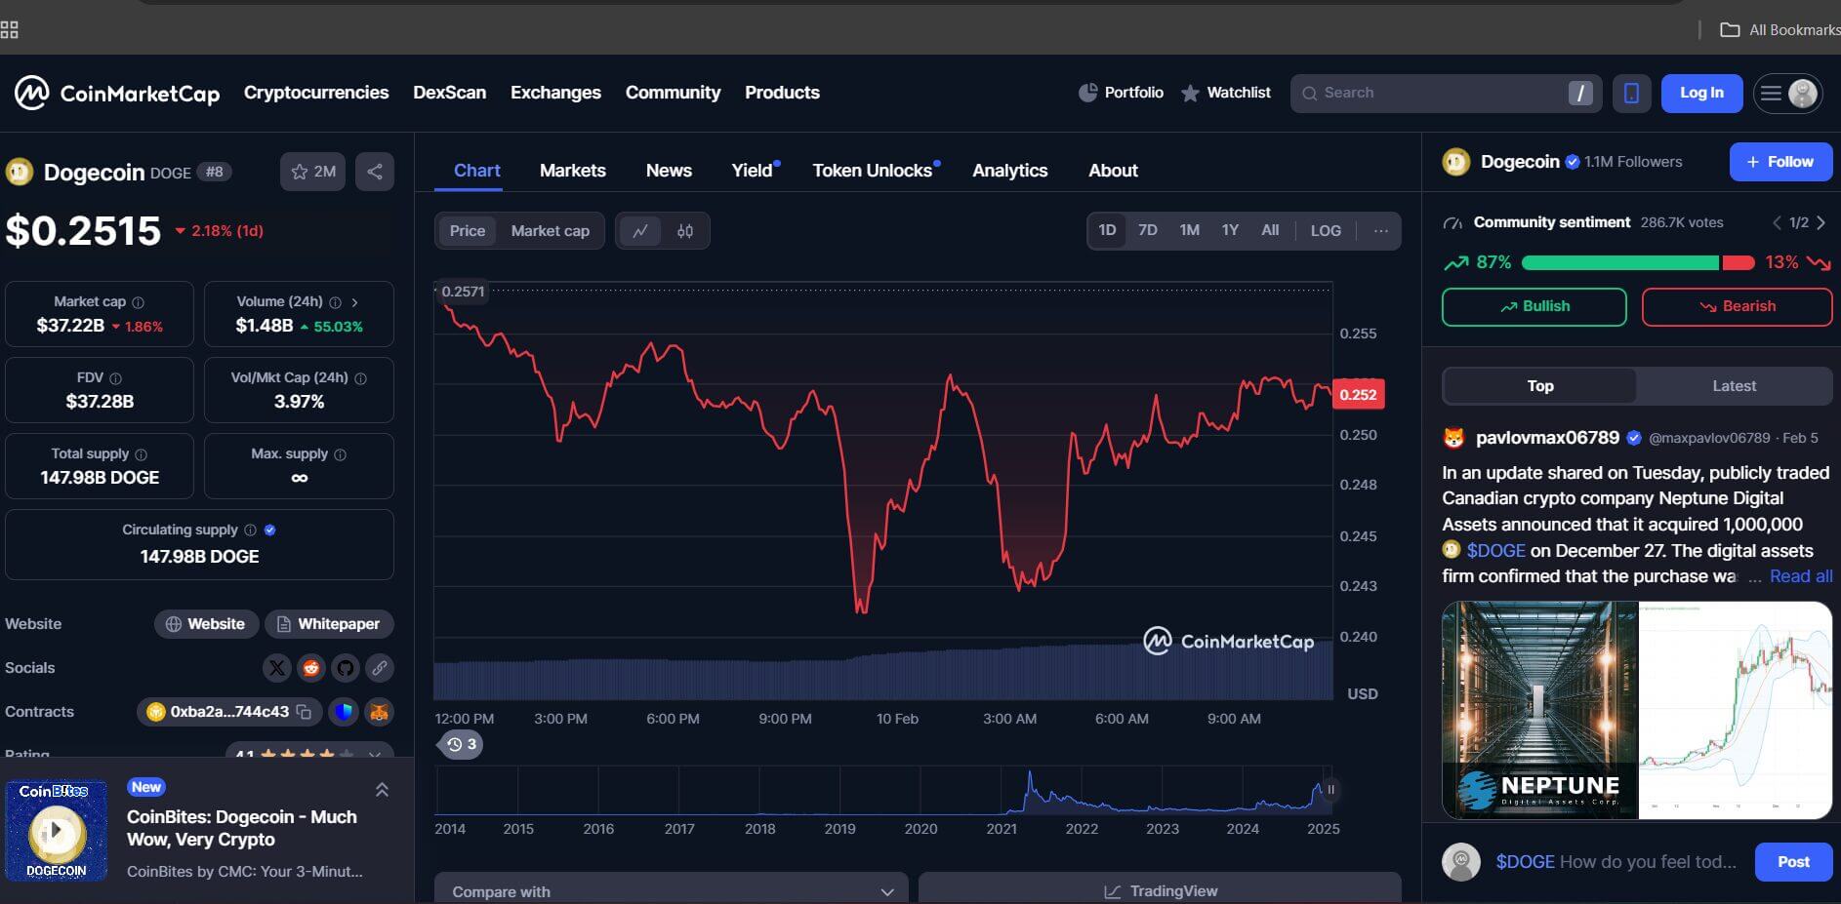Screen dimensions: 1841x904
Task: Add contract to MetaMask via fox icon
Action: 379,712
